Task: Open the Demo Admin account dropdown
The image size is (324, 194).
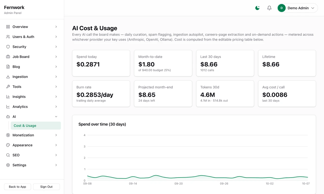Action: pyautogui.click(x=297, y=8)
